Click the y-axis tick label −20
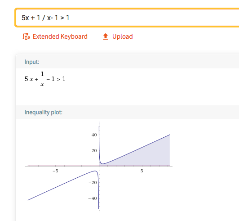The width and height of the screenshot is (239, 221). click(93, 182)
